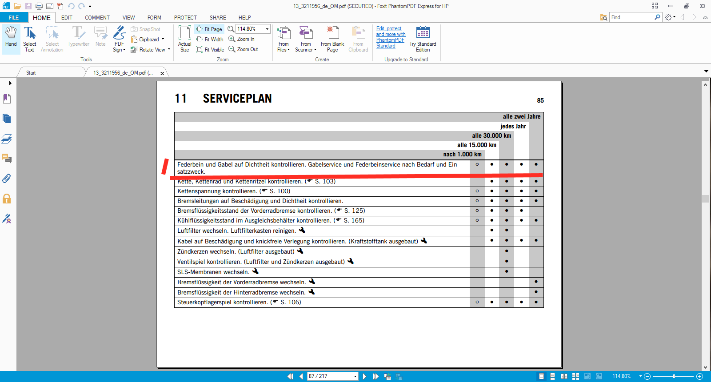Open the security lock panel
The width and height of the screenshot is (711, 382).
(7, 199)
